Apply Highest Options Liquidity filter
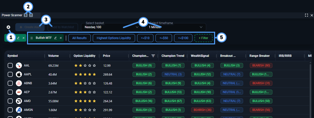 114,38
